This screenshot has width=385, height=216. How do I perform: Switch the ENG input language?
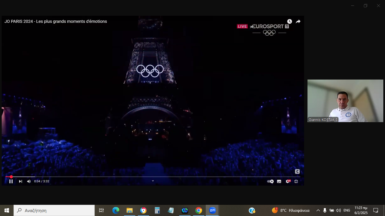[347, 210]
